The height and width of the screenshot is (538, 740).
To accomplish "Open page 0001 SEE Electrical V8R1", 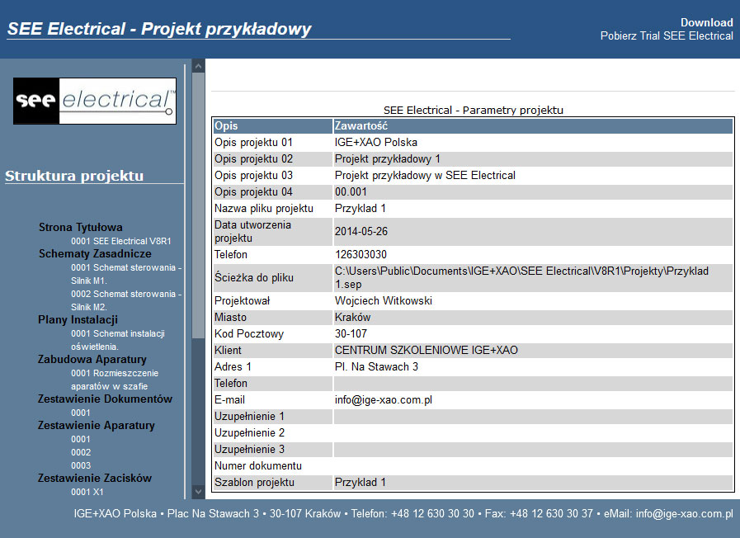I will (x=120, y=241).
